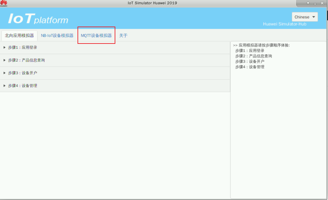Click the 步骤2：产品信息查询 section header
Image resolution: width=328 pixels, height=200 pixels.
(115, 60)
